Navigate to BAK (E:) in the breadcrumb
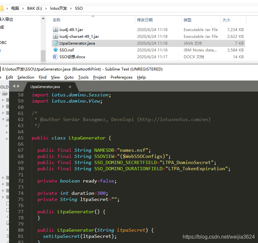This screenshot has height=243, width=258. point(35,8)
